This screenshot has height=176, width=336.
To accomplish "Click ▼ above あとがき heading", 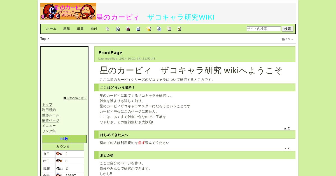I will click(x=289, y=148).
